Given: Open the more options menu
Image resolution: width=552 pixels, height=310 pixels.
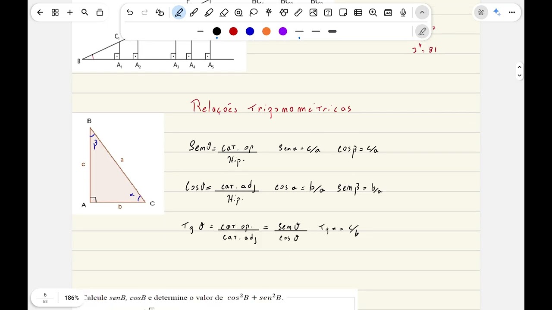Looking at the screenshot, I should click(512, 12).
